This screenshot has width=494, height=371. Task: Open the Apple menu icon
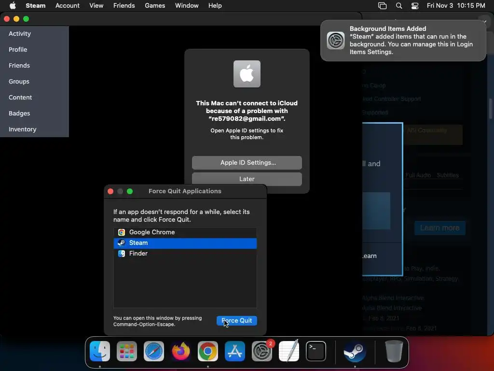coord(13,5)
